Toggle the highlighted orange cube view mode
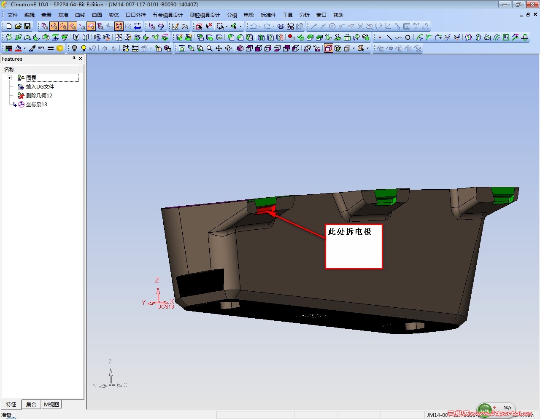This screenshot has width=540, height=419. 329,48
